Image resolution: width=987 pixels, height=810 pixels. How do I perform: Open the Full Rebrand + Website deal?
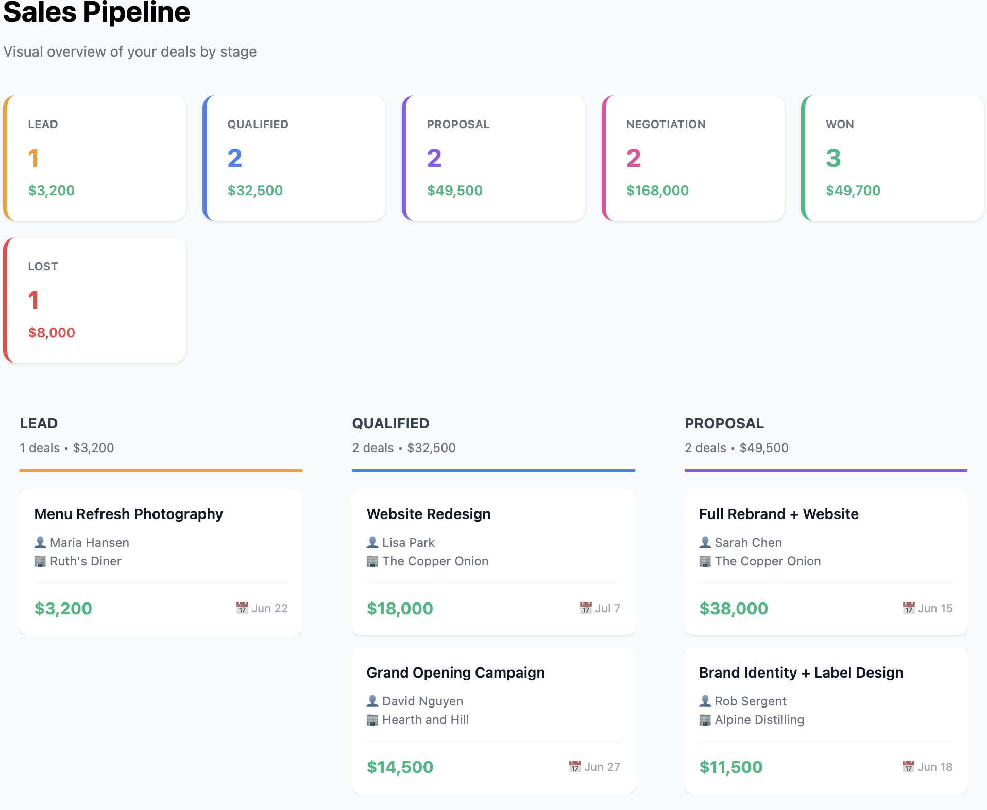coord(826,562)
